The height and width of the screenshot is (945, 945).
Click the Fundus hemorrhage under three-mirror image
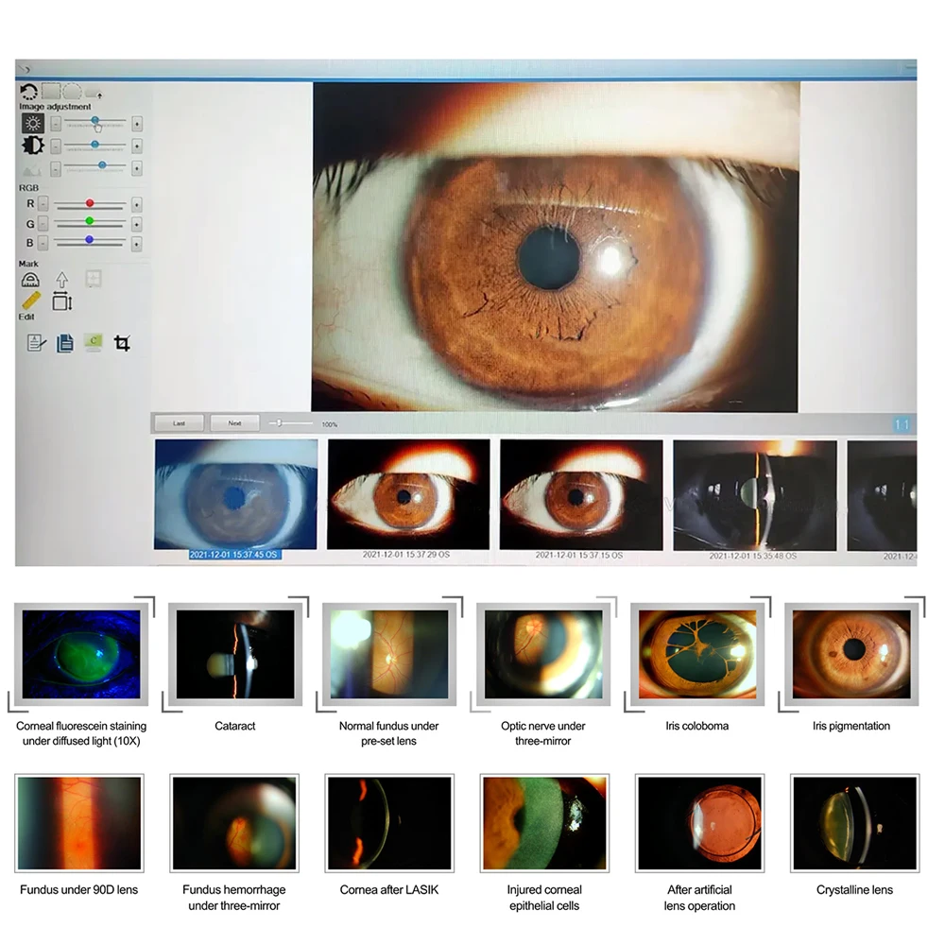pyautogui.click(x=234, y=823)
